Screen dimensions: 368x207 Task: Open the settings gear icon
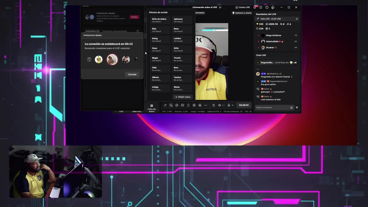tap(267, 7)
